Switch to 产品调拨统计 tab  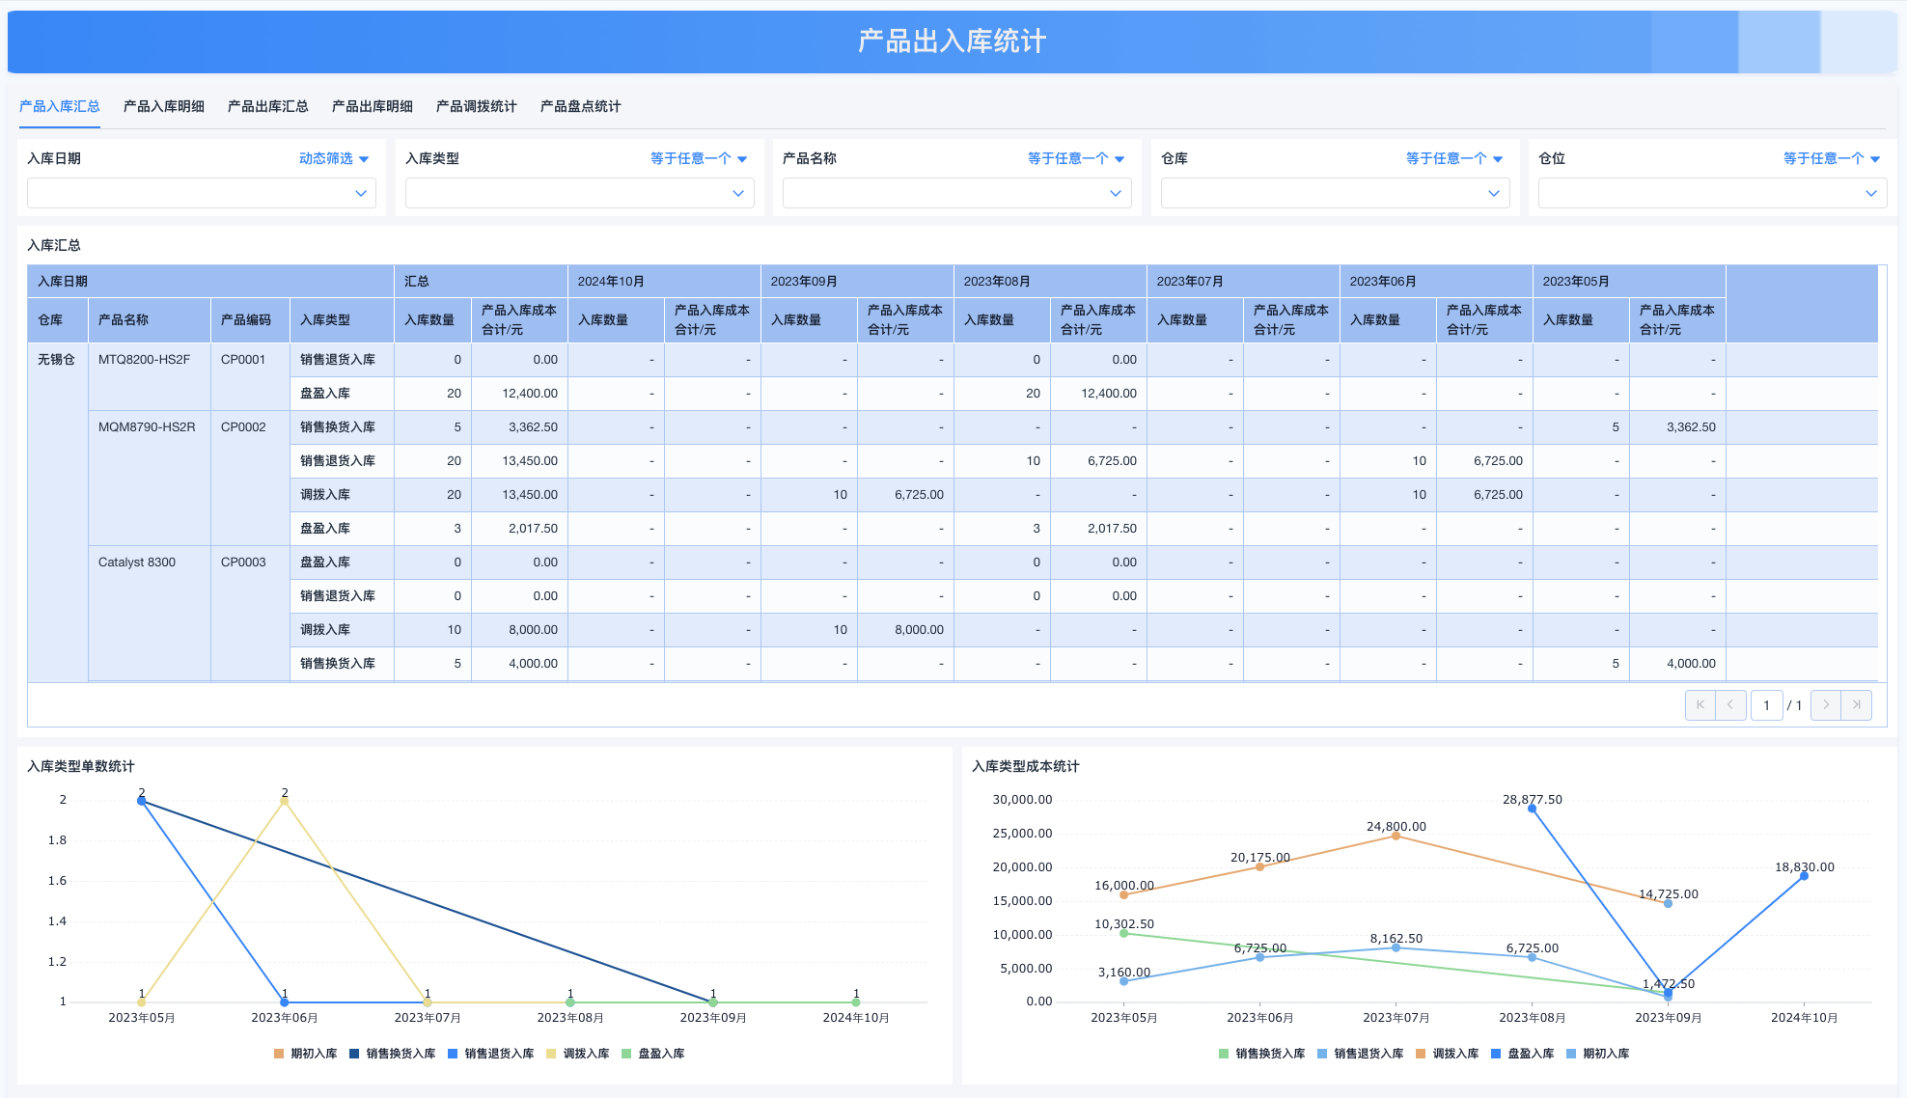tap(476, 106)
